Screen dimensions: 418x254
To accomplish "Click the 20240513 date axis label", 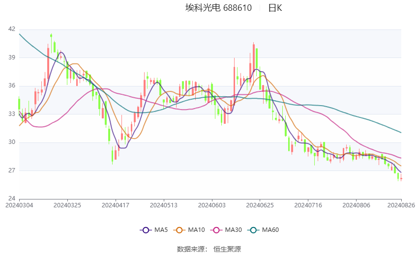I will [x=164, y=205].
